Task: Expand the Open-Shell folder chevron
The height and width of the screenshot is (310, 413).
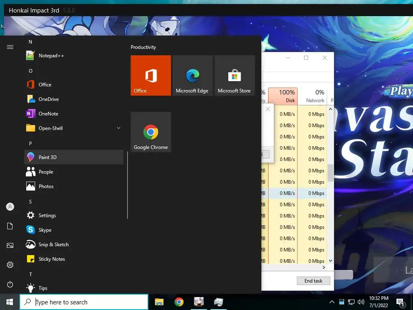Action: (119, 128)
